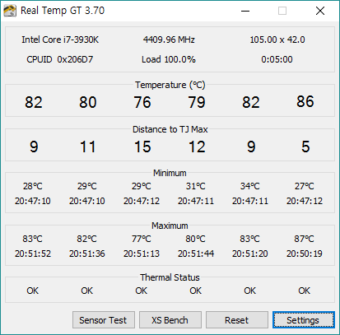Click the Distance to TJ Max heading
Screen dimensions: 340x335
pos(170,129)
